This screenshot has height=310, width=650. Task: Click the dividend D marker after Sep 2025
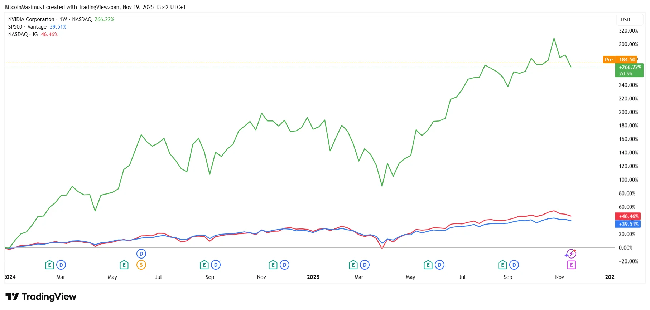514,265
